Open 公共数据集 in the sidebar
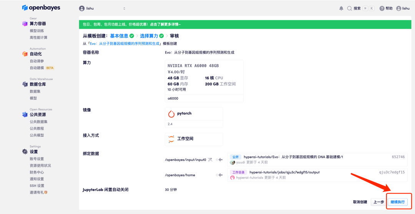Image resolution: width=415 pixels, height=214 pixels. pyautogui.click(x=38, y=122)
